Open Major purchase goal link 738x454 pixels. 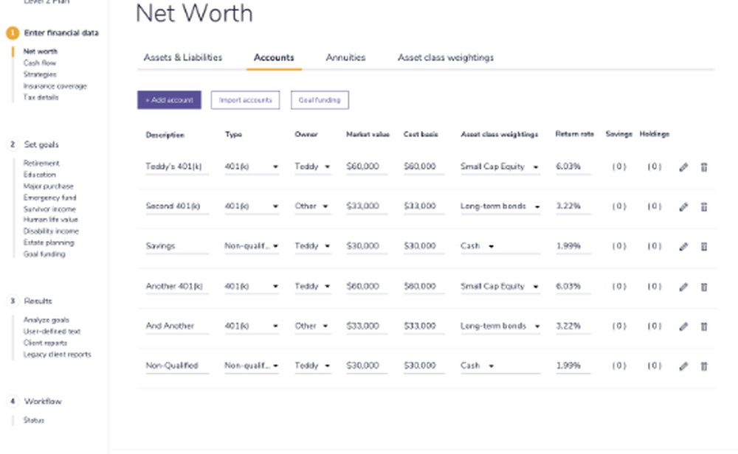[49, 186]
